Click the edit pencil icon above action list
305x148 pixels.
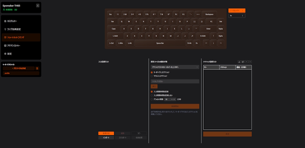point(243,62)
